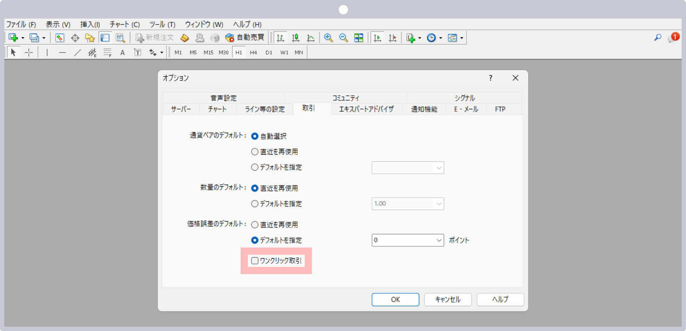The height and width of the screenshot is (331, 686).
Task: Click the new chart icon
Action: (x=13, y=38)
